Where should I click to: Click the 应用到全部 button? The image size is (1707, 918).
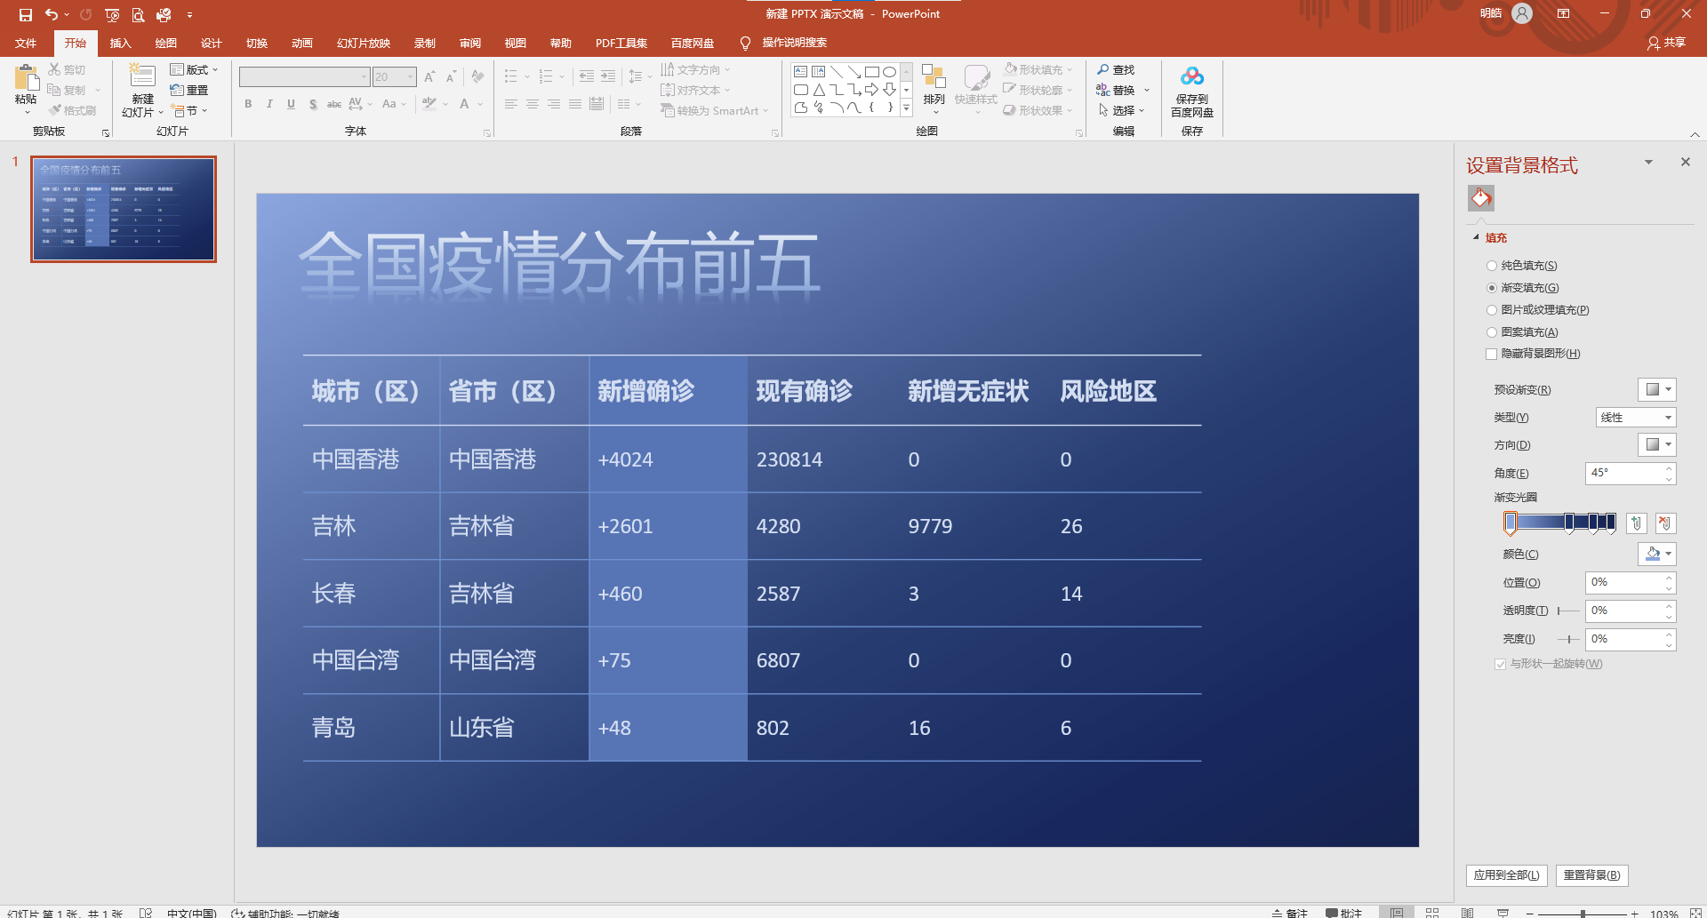pyautogui.click(x=1506, y=874)
